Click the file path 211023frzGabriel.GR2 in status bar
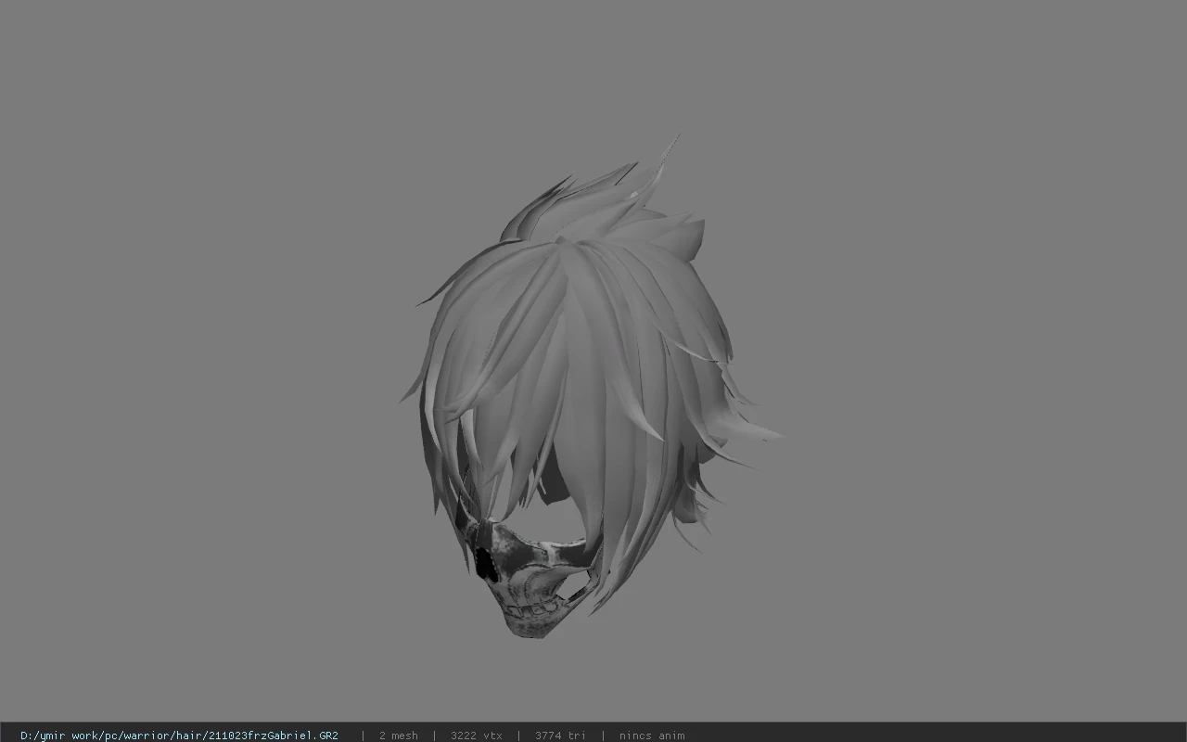1187x742 pixels. pyautogui.click(x=179, y=736)
